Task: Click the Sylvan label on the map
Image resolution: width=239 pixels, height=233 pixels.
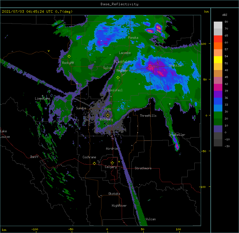Action: point(108,68)
